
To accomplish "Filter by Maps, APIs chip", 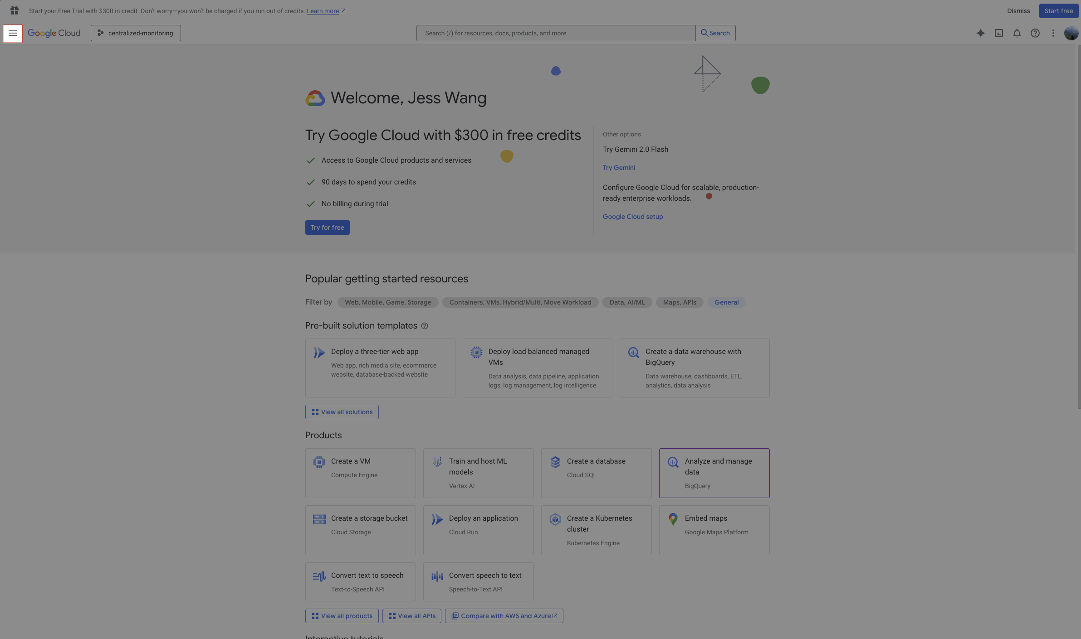I will coord(680,302).
